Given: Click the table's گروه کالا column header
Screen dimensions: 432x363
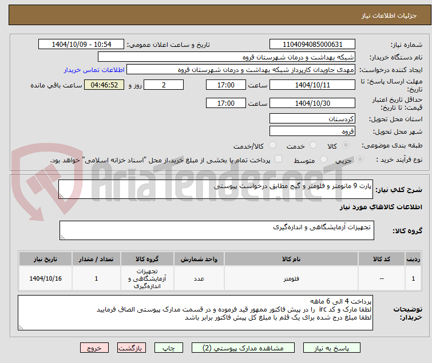Looking at the screenshot, I should (147, 259).
